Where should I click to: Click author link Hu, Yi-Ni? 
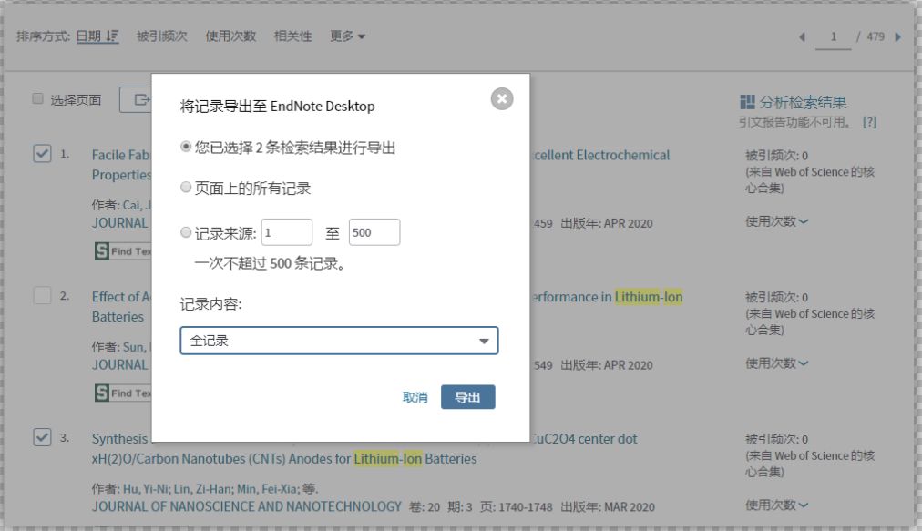click(147, 489)
